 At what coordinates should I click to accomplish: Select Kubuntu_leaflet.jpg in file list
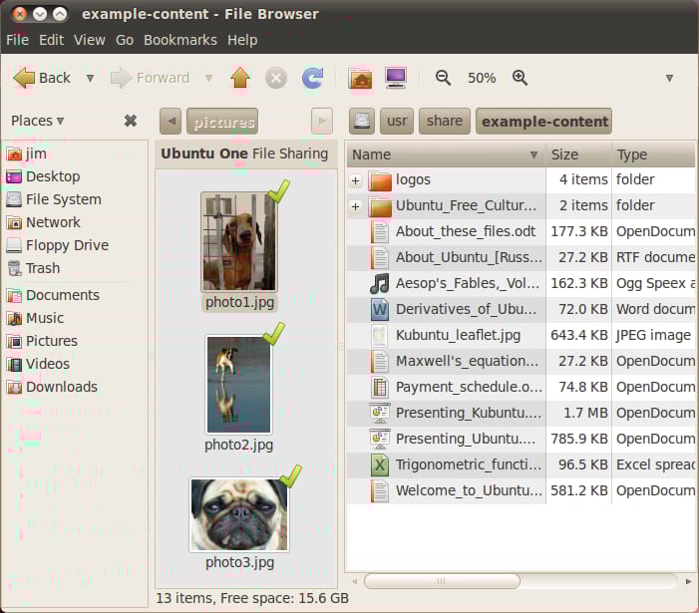click(458, 335)
